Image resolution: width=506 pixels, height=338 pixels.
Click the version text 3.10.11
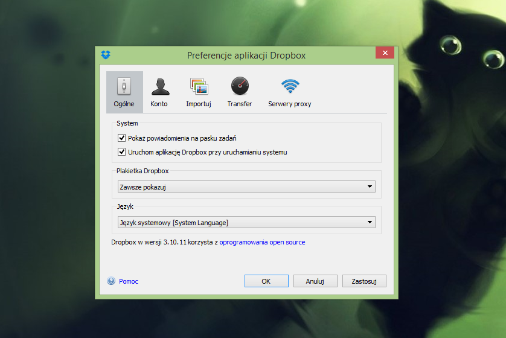(x=175, y=242)
